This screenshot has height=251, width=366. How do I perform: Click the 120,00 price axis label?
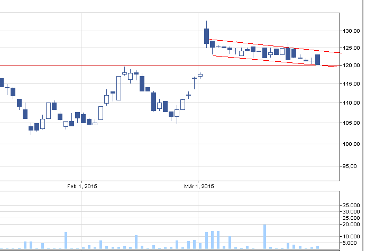pos(352,66)
